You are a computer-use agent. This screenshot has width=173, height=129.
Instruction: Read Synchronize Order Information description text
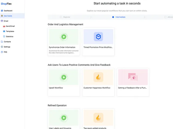tap(64, 52)
